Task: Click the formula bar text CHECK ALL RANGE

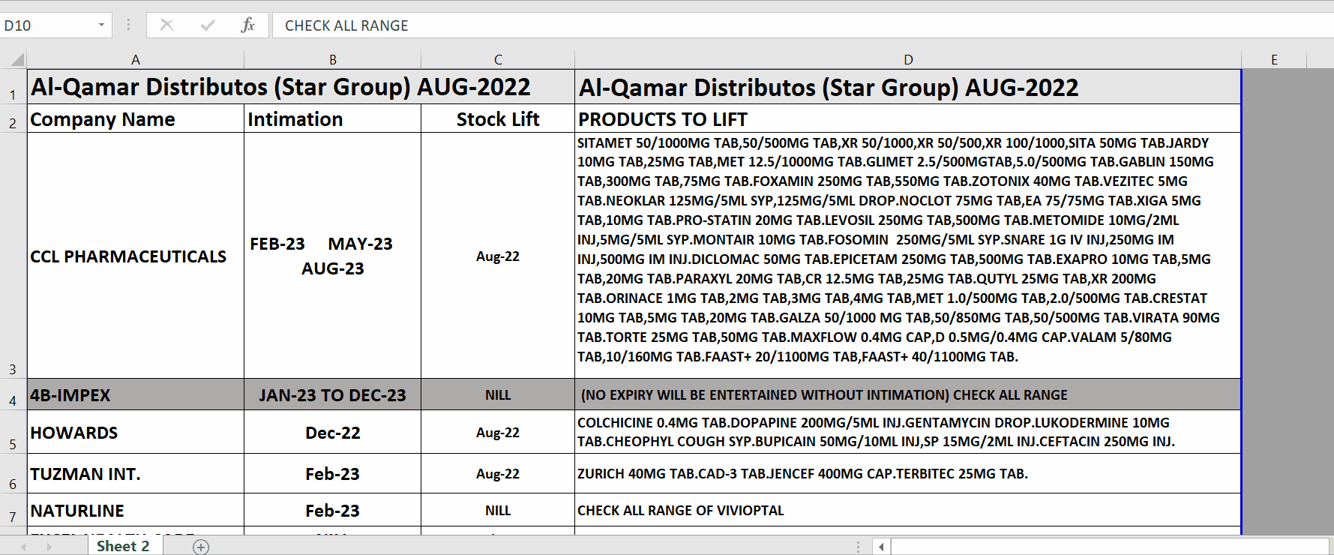Action: tap(346, 25)
